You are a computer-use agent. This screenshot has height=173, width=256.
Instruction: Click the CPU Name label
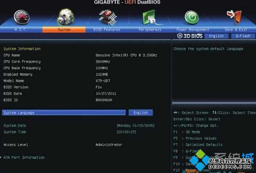[x=12, y=55]
